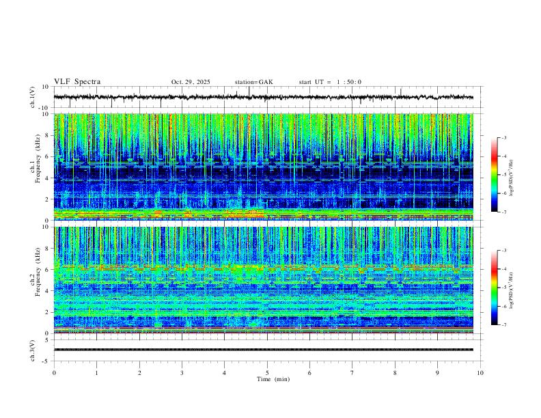
Task: Click the 'start UT = 1:50:0' text
Action: (330, 82)
